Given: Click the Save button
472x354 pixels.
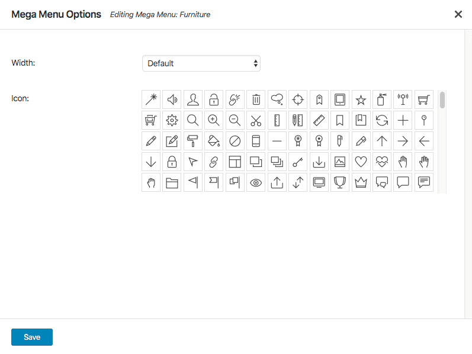Looking at the screenshot, I should point(32,337).
